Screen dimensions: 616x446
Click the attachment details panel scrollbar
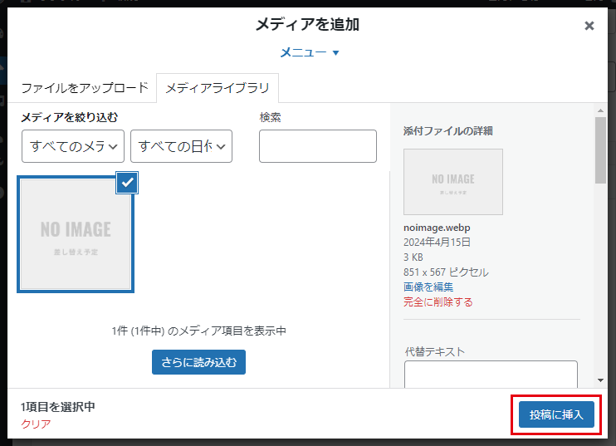click(x=600, y=149)
